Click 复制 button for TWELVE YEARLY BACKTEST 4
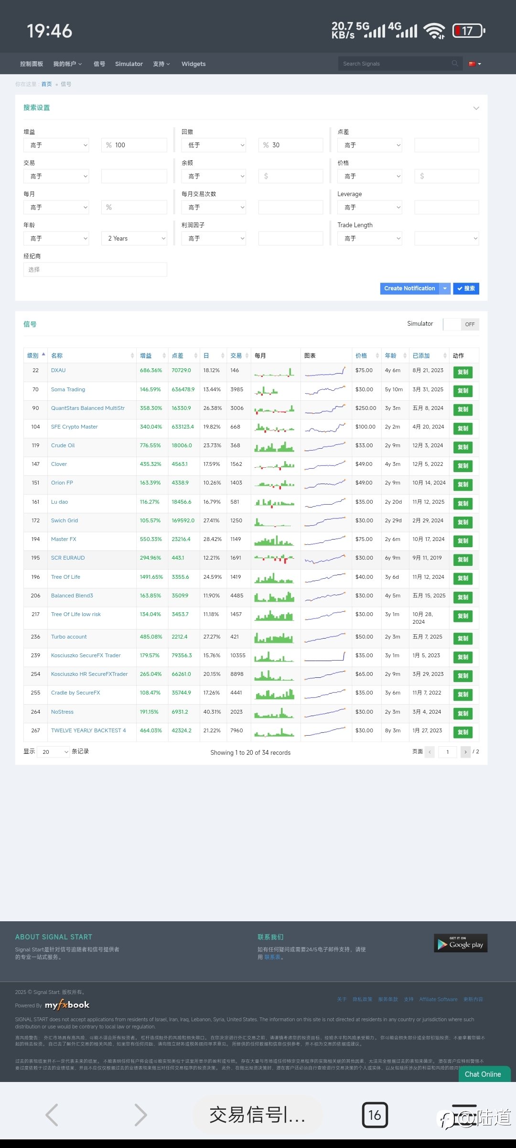 point(463,732)
